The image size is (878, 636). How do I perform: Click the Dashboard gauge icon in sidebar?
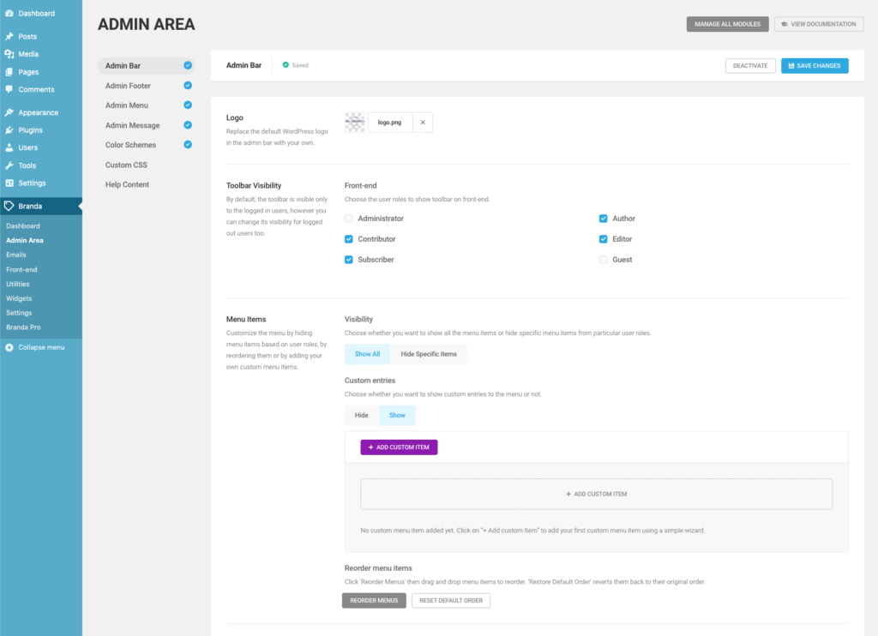[x=9, y=14]
